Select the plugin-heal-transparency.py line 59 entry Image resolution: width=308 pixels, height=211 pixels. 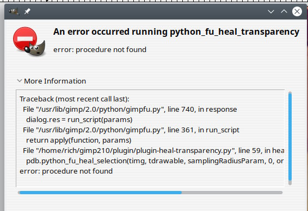pyautogui.click(x=153, y=151)
